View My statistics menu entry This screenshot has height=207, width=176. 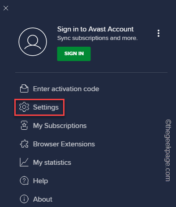click(x=52, y=163)
